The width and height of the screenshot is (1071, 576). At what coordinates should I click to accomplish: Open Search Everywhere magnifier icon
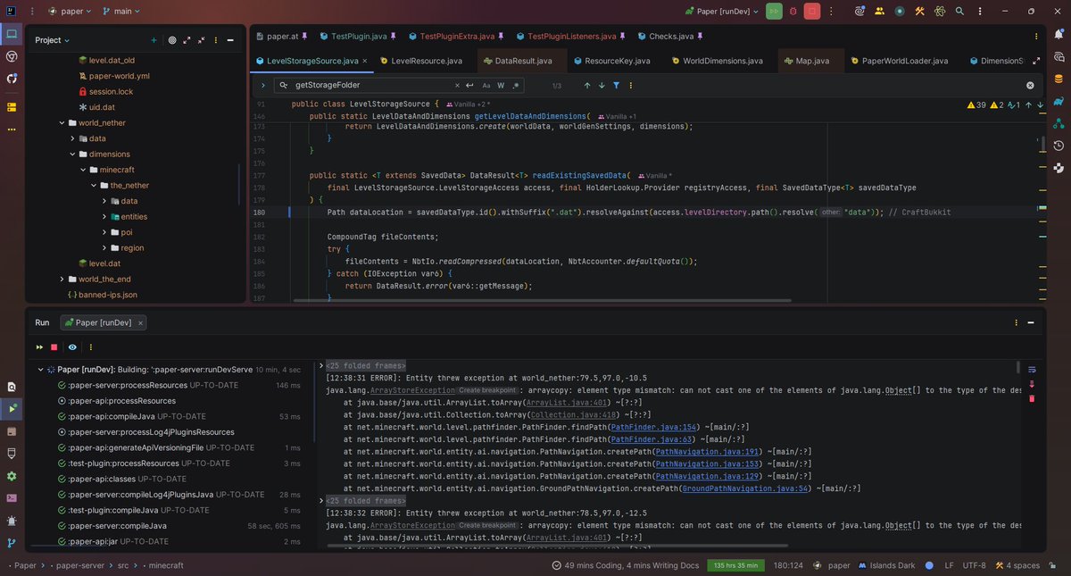coord(959,12)
